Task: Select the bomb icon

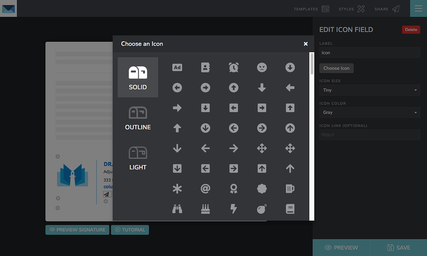Action: tap(262, 209)
